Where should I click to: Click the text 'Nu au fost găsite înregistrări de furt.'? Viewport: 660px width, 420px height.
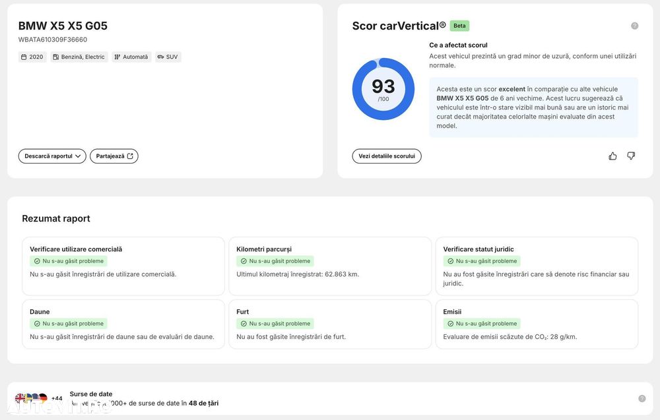pyautogui.click(x=291, y=337)
